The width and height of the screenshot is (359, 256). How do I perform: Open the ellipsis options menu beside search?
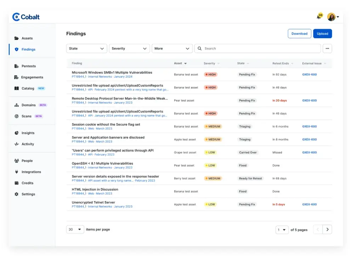click(327, 48)
